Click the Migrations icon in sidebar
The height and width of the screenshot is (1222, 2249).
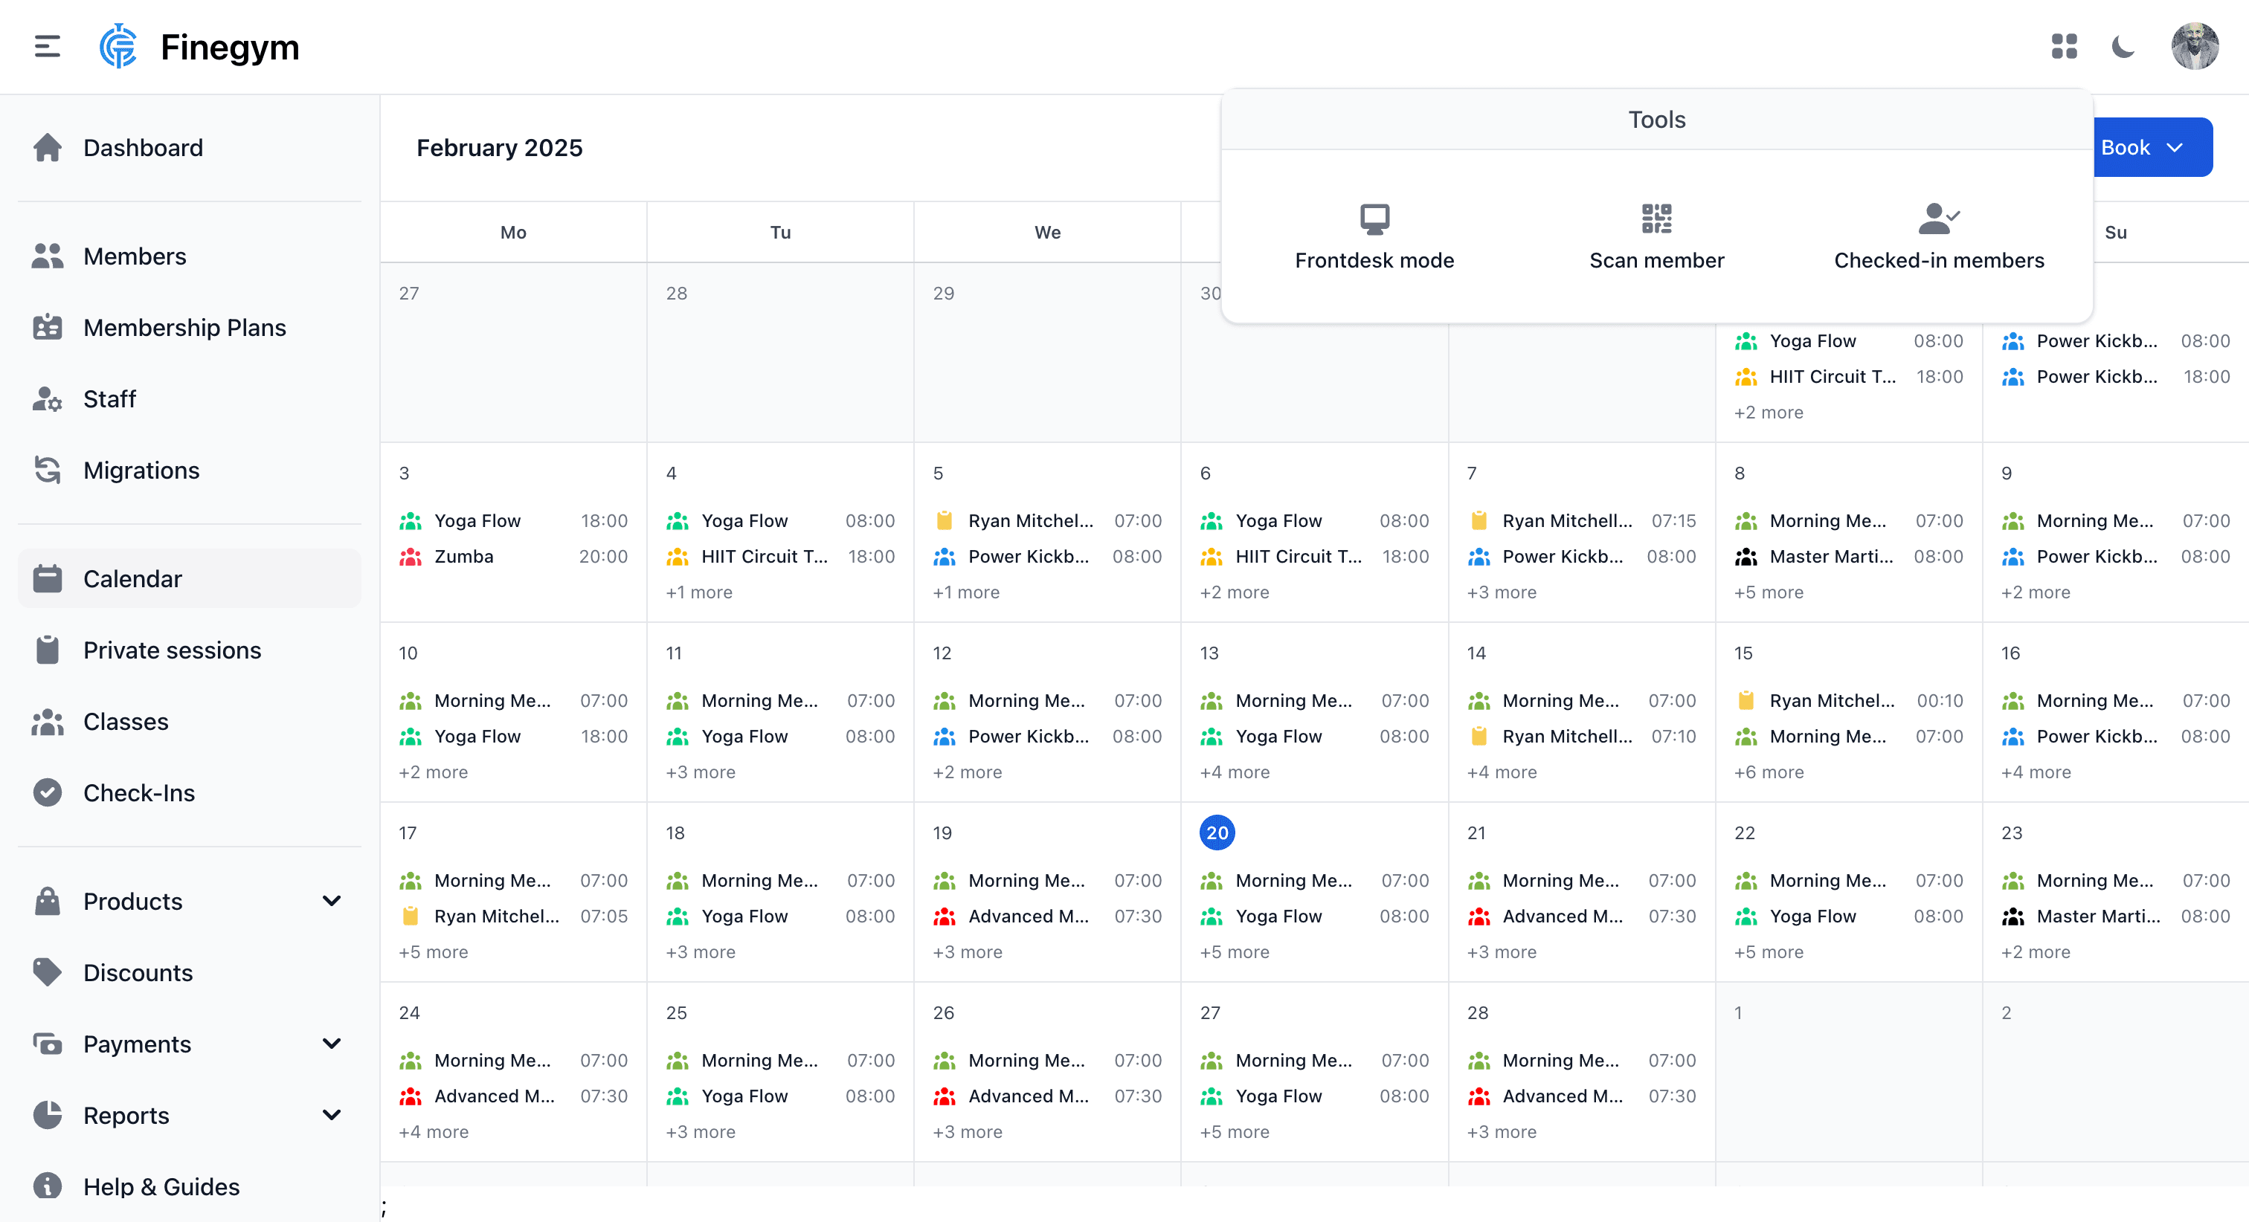48,470
